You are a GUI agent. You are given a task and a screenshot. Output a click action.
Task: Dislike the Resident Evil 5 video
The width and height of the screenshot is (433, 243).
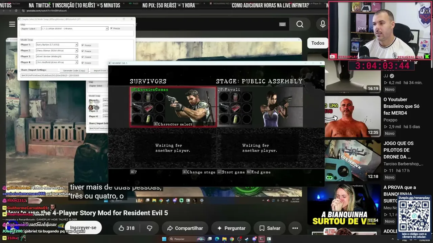point(150,228)
